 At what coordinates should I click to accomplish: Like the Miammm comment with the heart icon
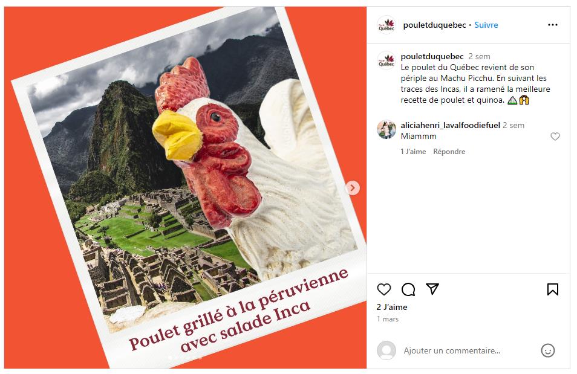point(555,137)
